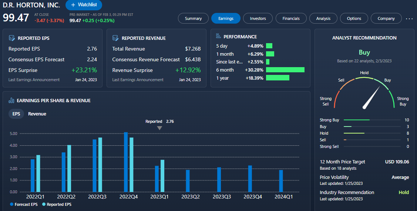Screen dimensions: 417x211
Task: Click the Analysis tab button
Action: pyautogui.click(x=323, y=18)
